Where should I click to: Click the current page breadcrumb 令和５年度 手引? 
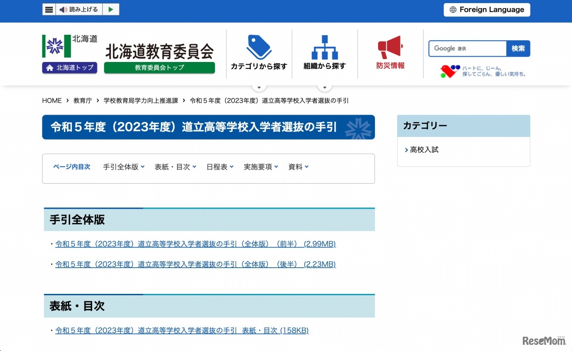tap(269, 101)
